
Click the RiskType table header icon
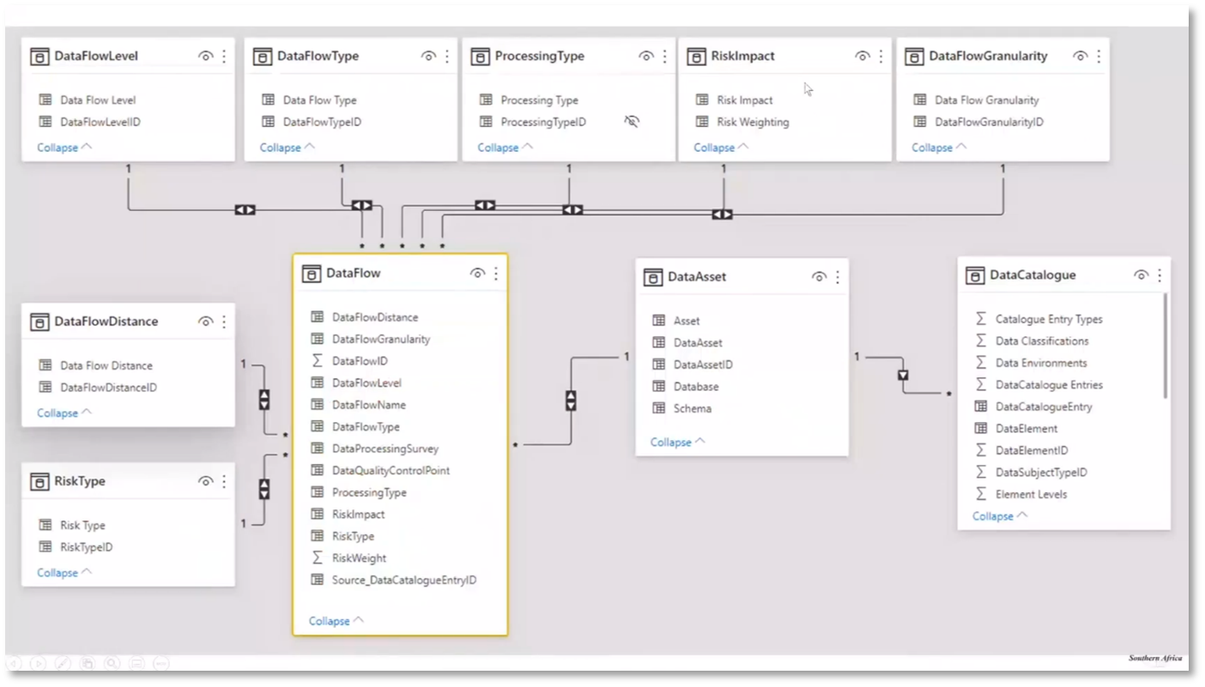point(39,482)
